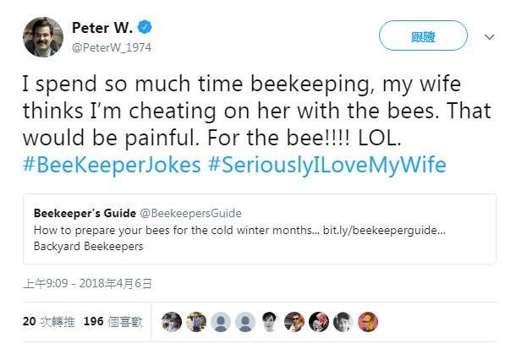Viewport: 527px width, 349px height.
Task: Expand the tweet options chevron
Action: tap(489, 38)
